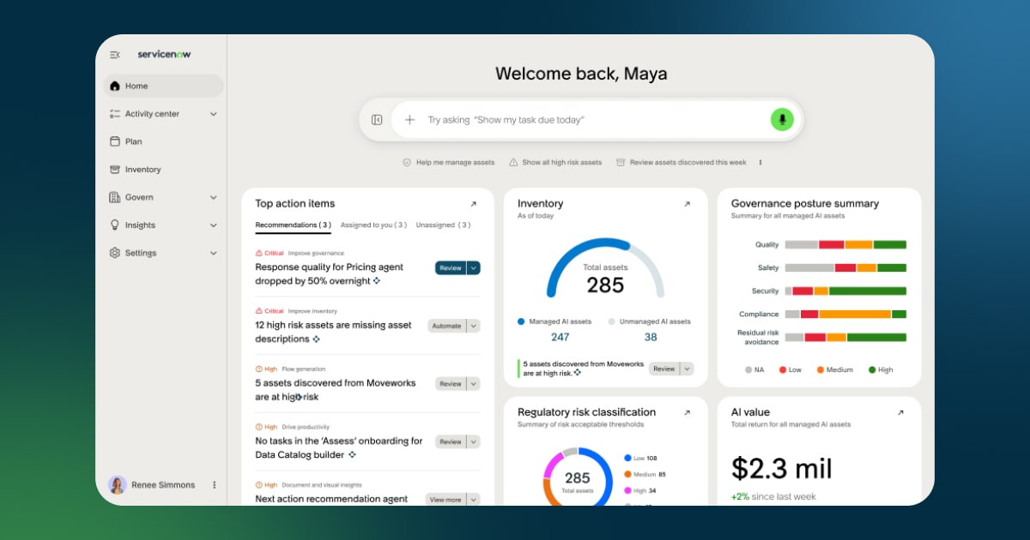The image size is (1030, 540).
Task: Click View more for Next action recommendation
Action: (445, 500)
